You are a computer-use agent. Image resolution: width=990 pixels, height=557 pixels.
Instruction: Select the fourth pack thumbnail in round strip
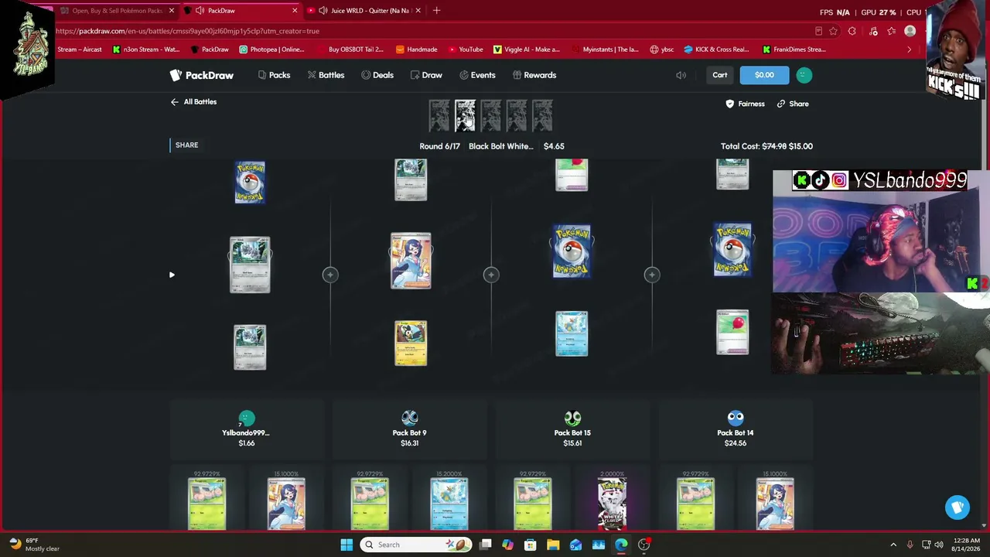(x=517, y=115)
